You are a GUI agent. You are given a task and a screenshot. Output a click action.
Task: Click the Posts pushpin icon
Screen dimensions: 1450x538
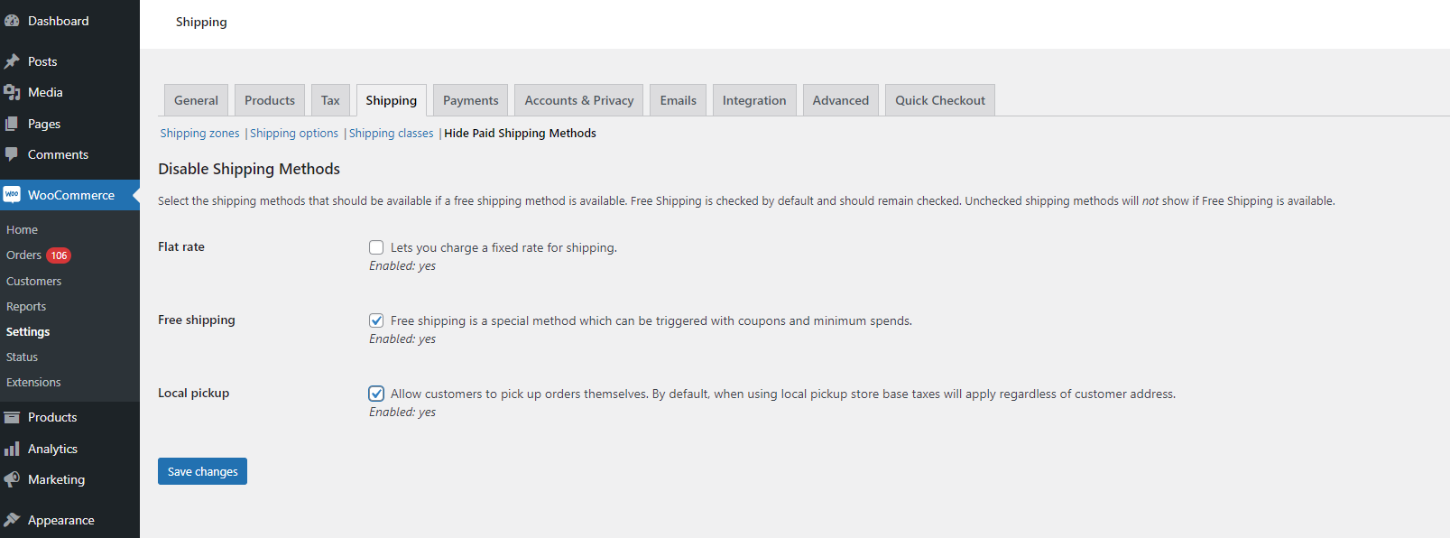pos(12,61)
